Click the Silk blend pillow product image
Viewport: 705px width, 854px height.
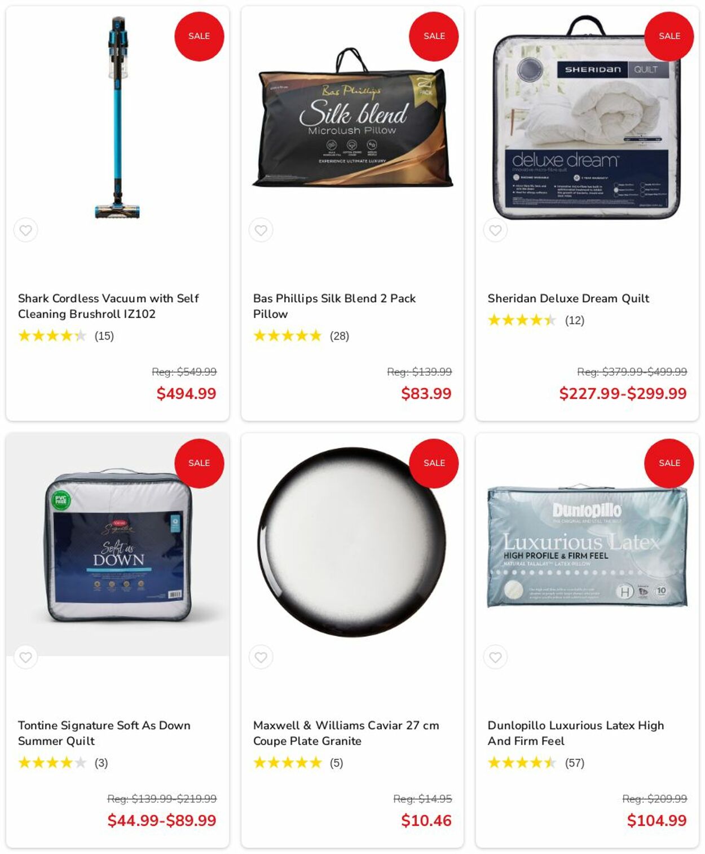pos(352,117)
